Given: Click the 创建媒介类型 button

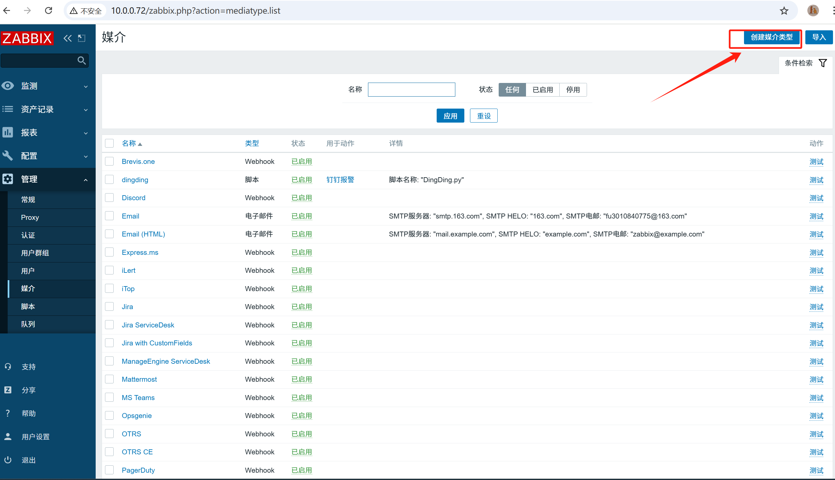Looking at the screenshot, I should 771,37.
